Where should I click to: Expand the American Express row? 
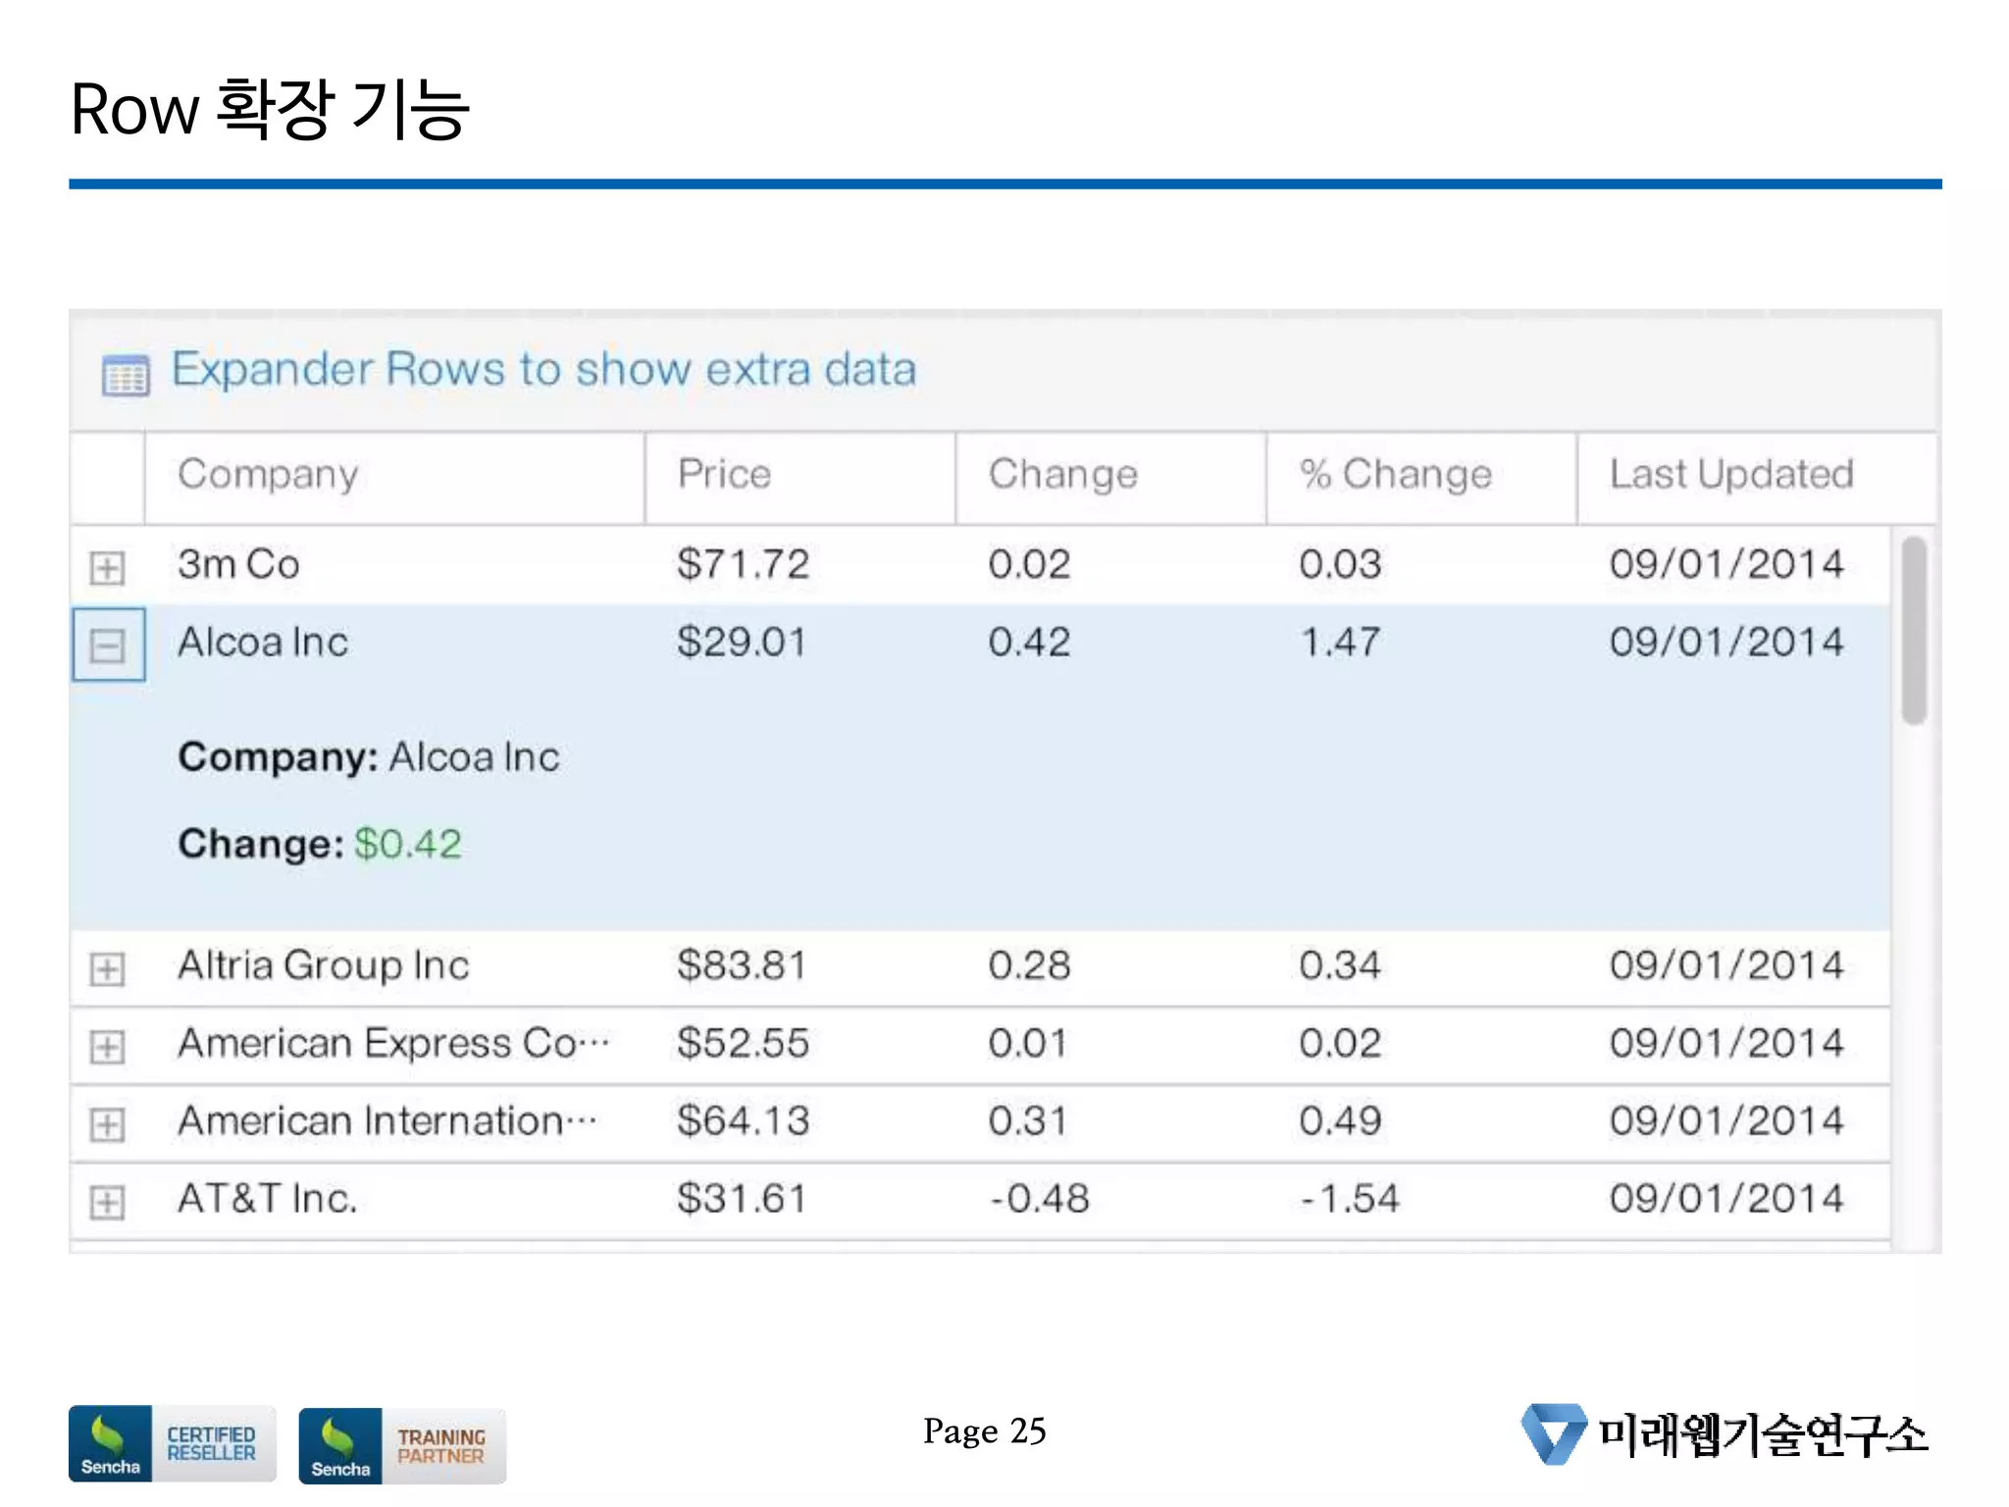coord(107,1046)
